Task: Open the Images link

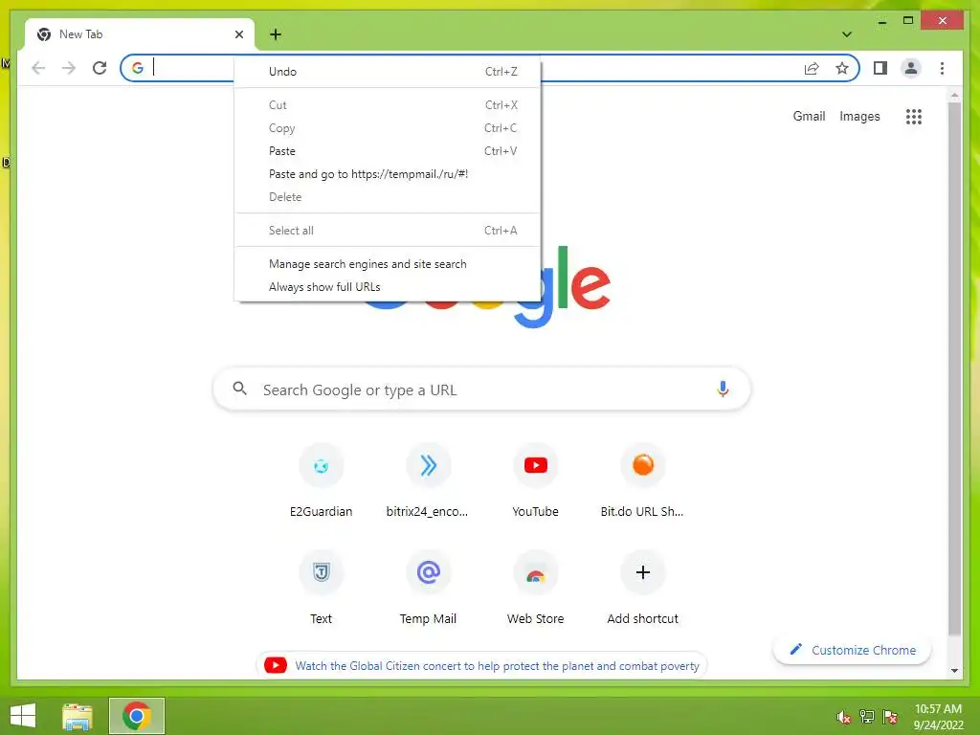Action: click(x=859, y=116)
